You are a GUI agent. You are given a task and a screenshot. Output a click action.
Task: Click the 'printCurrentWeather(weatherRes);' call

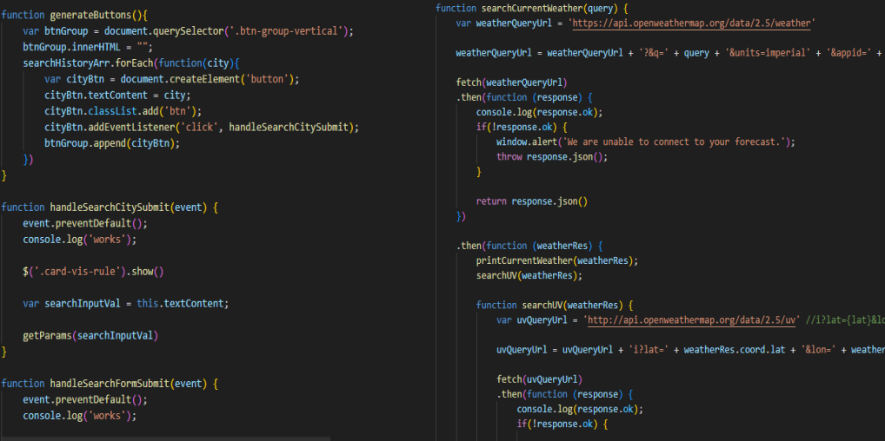point(557,261)
